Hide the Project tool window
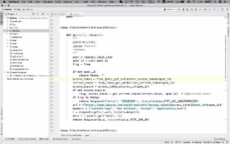 47,14
